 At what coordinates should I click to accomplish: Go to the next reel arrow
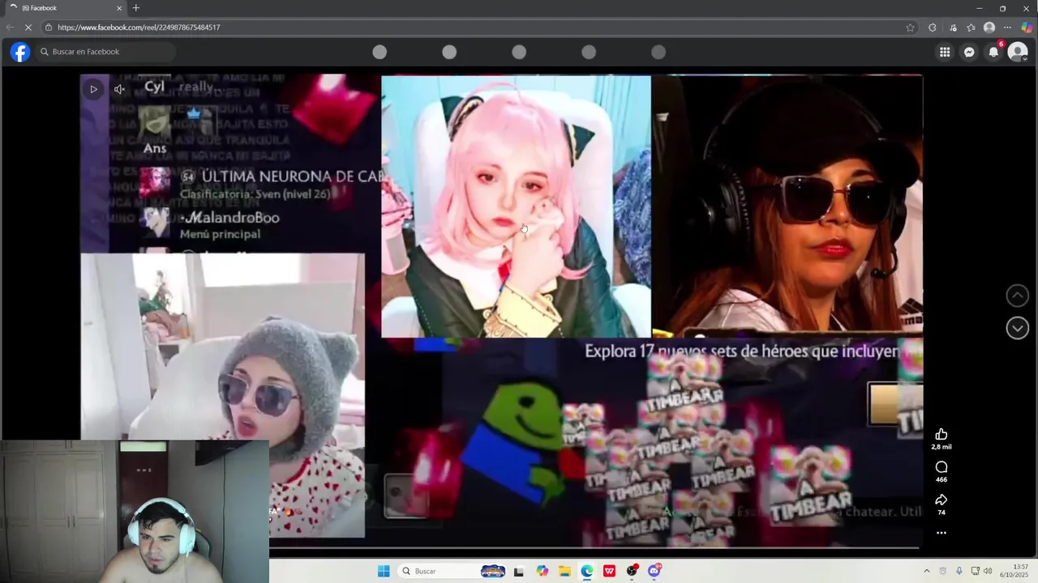tap(1018, 328)
